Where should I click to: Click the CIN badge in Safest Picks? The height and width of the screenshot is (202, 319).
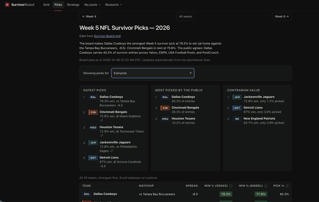(x=93, y=112)
